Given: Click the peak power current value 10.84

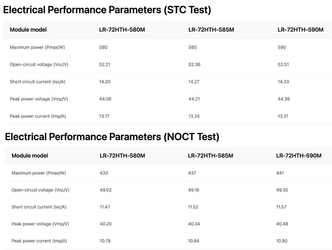Looking at the screenshot, I should (193, 241).
